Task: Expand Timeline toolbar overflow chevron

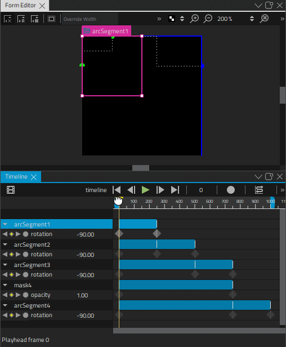Action: pyautogui.click(x=282, y=190)
